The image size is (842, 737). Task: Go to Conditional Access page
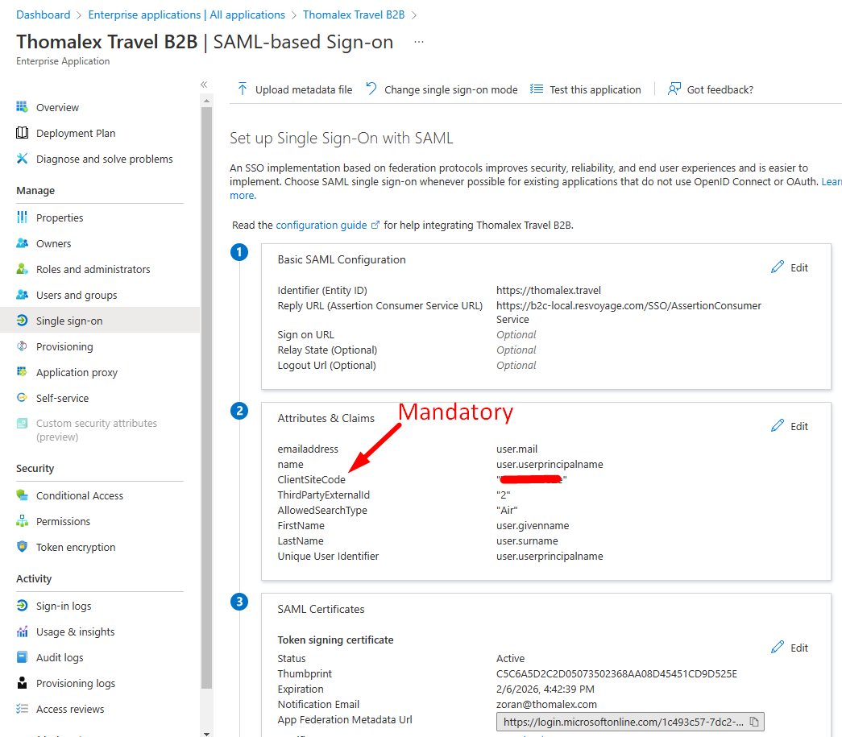(x=80, y=495)
